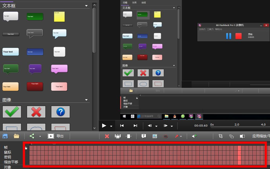Pick the orange text box in the left panel
270x169 pixels.
11,87
